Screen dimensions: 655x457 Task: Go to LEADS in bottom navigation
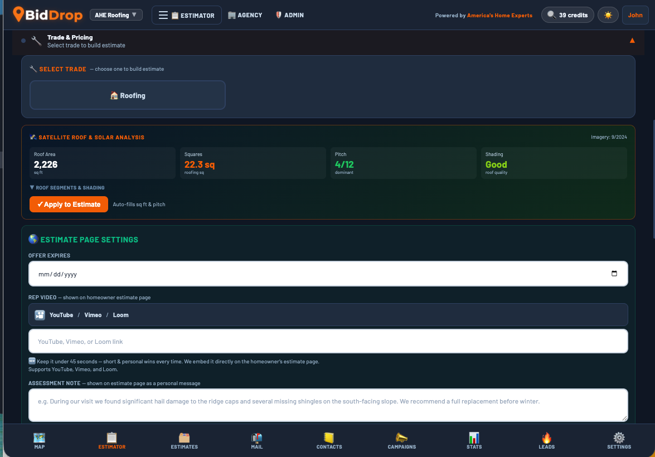[x=546, y=441]
